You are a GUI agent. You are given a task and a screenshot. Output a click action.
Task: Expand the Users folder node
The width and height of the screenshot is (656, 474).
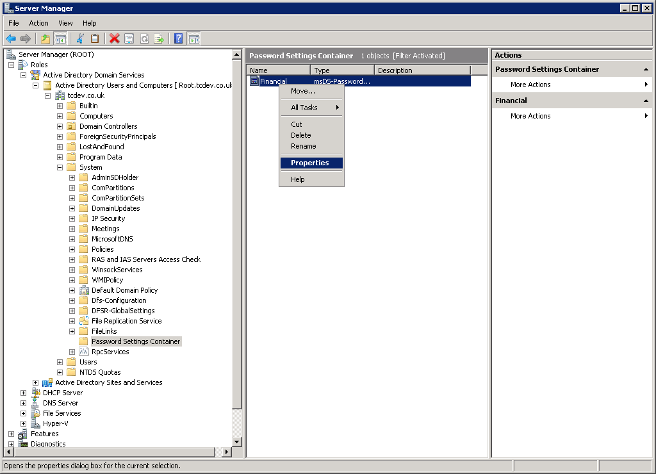coord(60,362)
